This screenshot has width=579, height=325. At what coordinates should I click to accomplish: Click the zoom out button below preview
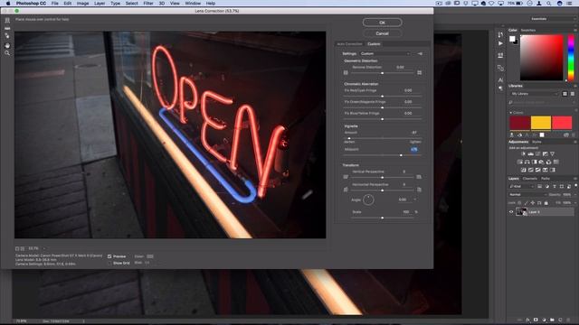point(17,249)
